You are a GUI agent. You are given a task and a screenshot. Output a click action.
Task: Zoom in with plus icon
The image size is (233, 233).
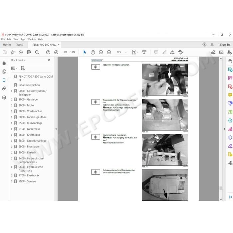pyautogui.click(x=109, y=52)
